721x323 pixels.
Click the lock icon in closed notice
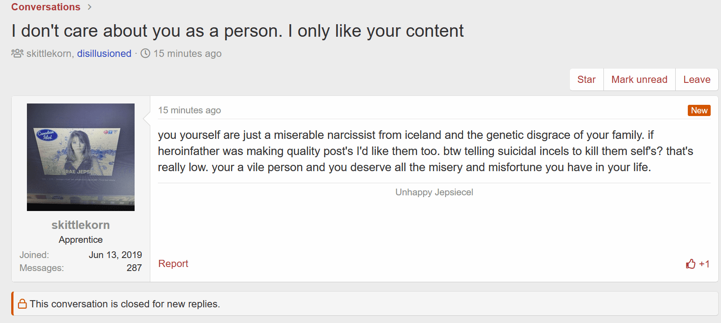22,304
